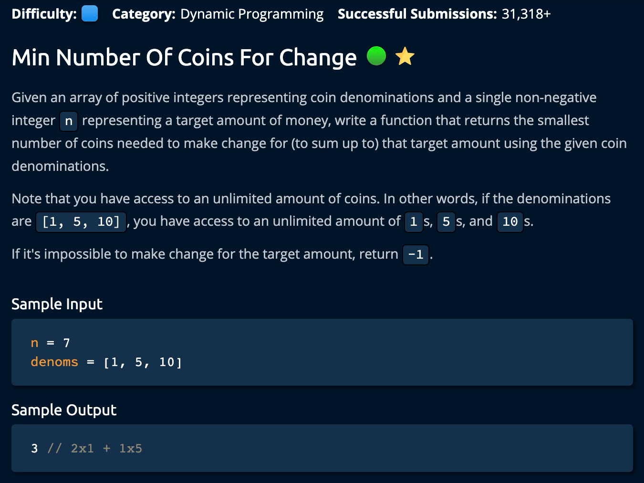Toggle the yellow favorite star

405,57
